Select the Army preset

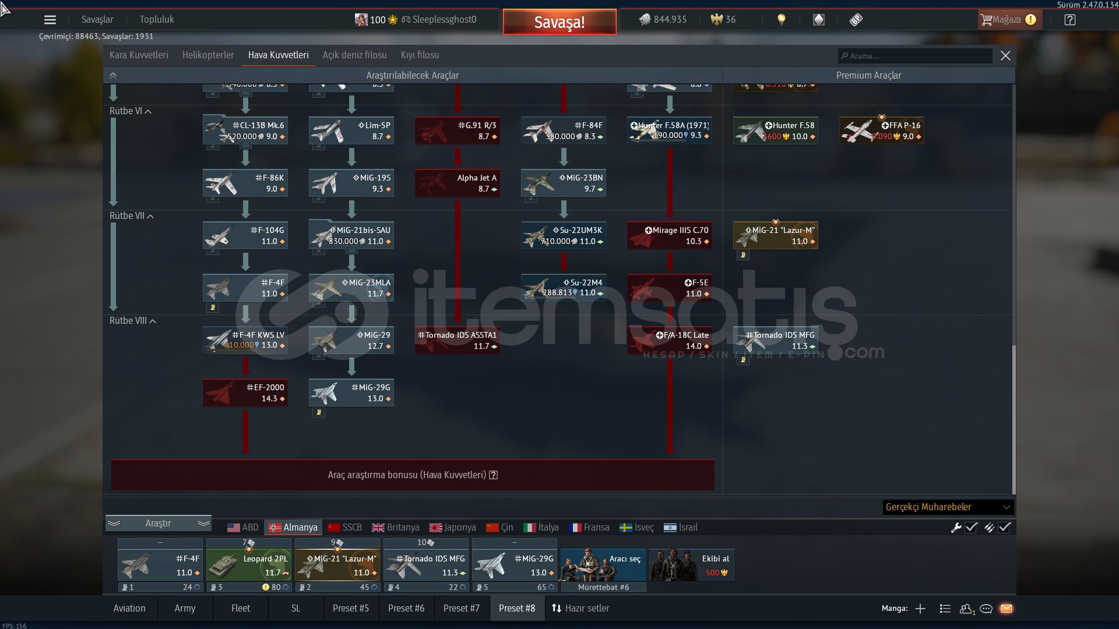click(x=185, y=609)
